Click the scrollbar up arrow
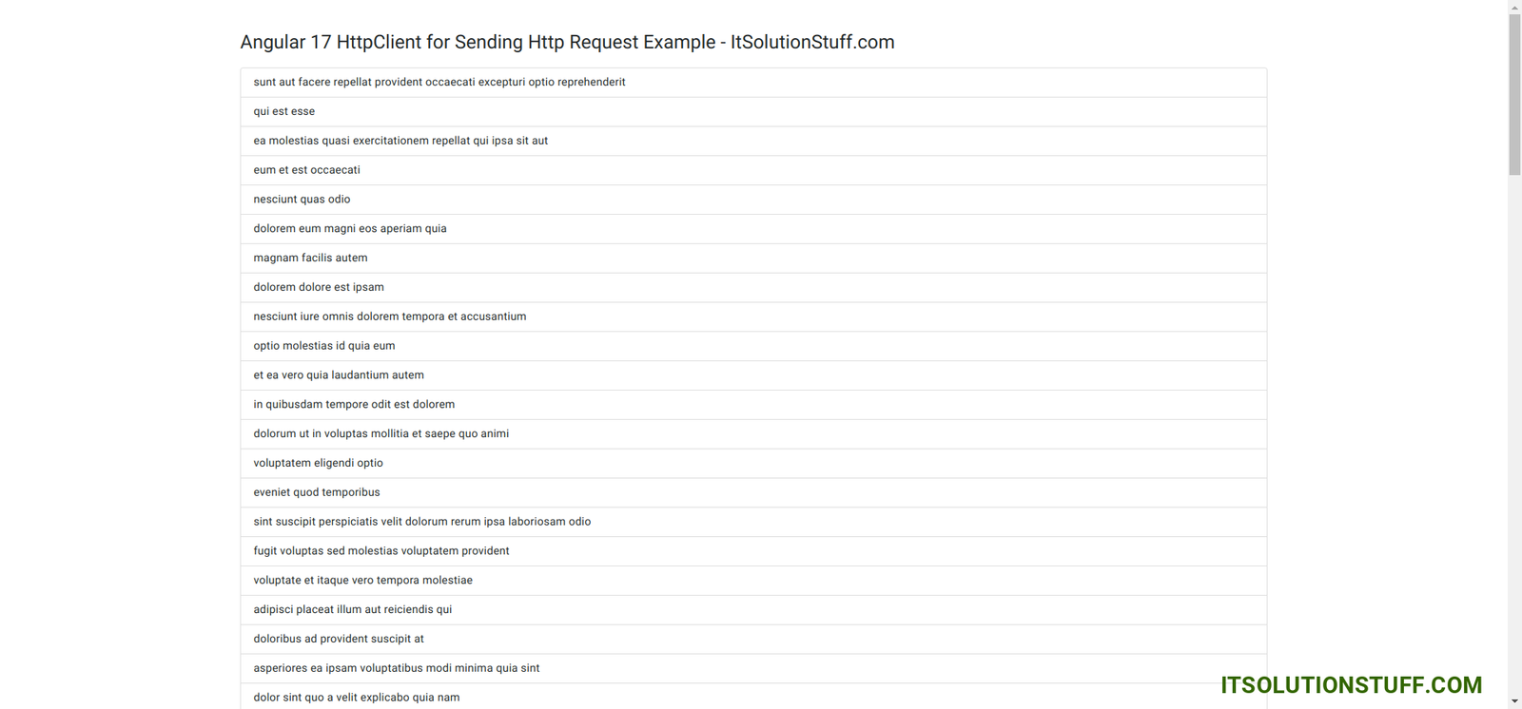 pos(1514,8)
